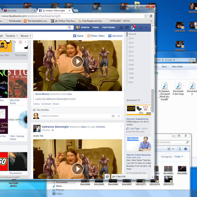Jump to 1993 on the timeline
The image size is (197, 197).
click(131, 73)
